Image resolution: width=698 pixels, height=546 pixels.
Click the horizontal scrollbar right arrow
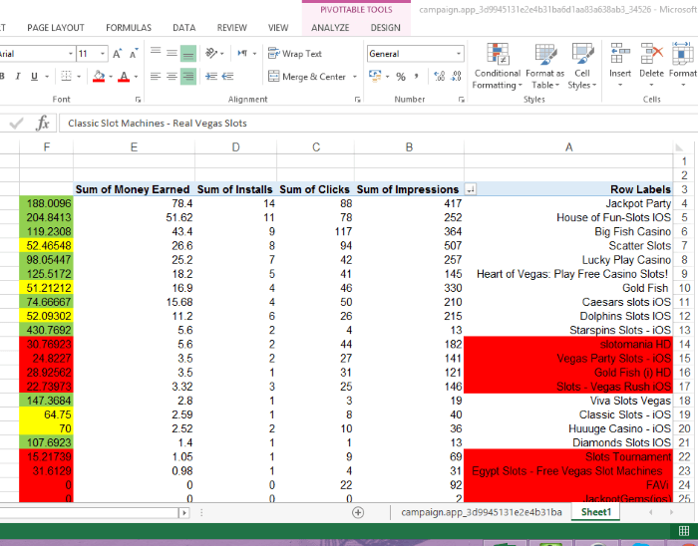pos(183,513)
